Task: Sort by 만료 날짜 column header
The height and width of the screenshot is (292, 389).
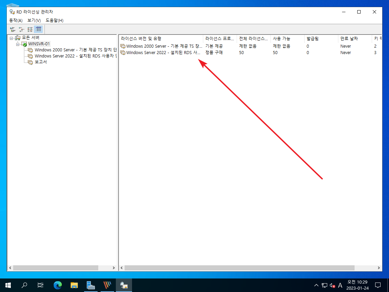Action: (x=355, y=39)
